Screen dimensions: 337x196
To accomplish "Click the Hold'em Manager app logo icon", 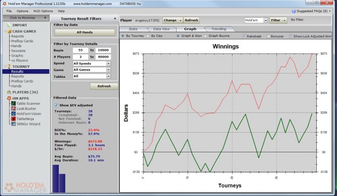I will tap(4, 3).
